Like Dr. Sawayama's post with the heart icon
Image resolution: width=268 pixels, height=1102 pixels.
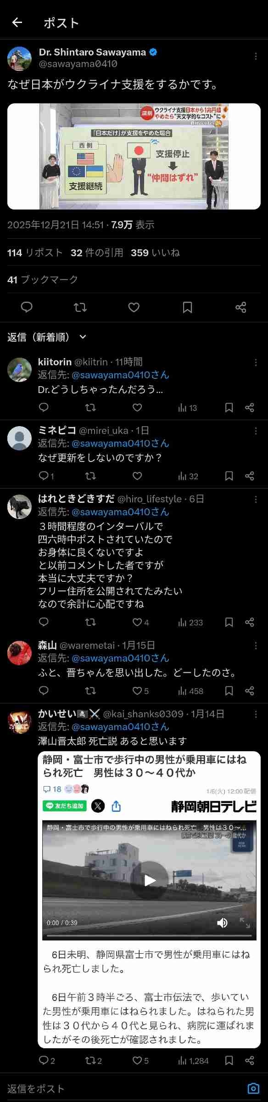click(134, 308)
